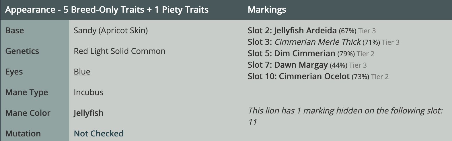Click the Mane Type row label
Screen dimensions: 452x141
pos(27,92)
